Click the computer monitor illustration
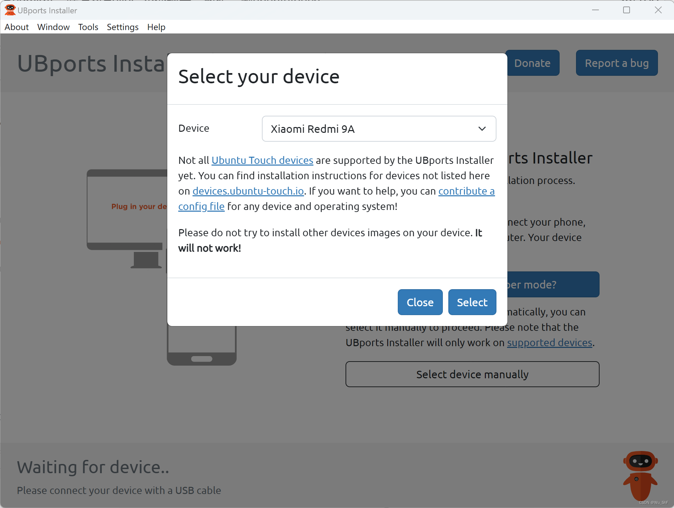This screenshot has width=674, height=508. pyautogui.click(x=127, y=218)
